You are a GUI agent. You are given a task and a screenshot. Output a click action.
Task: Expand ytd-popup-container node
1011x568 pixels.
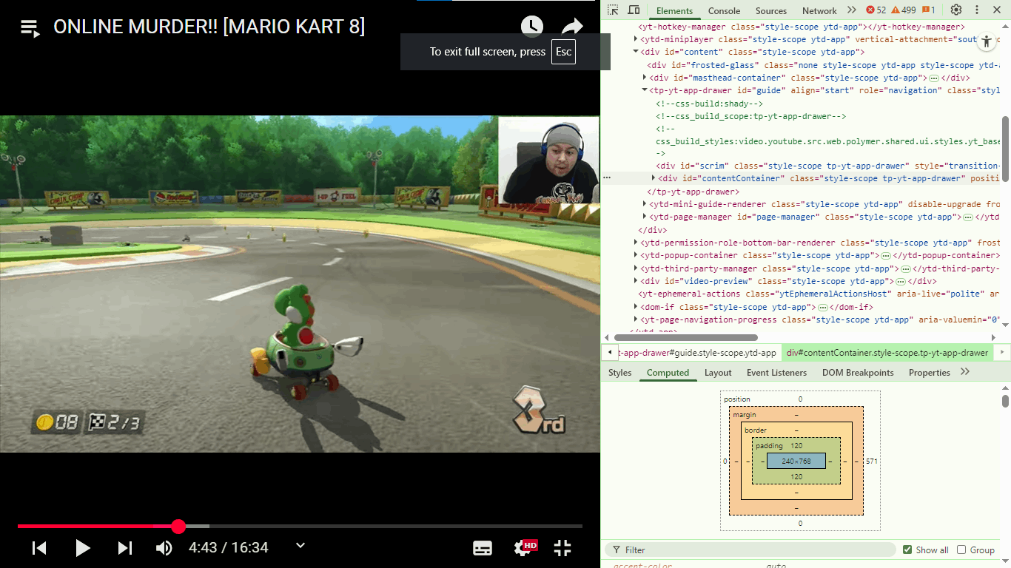(636, 255)
